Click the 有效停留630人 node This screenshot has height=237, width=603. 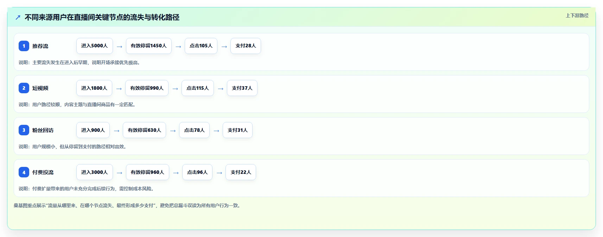click(x=144, y=130)
